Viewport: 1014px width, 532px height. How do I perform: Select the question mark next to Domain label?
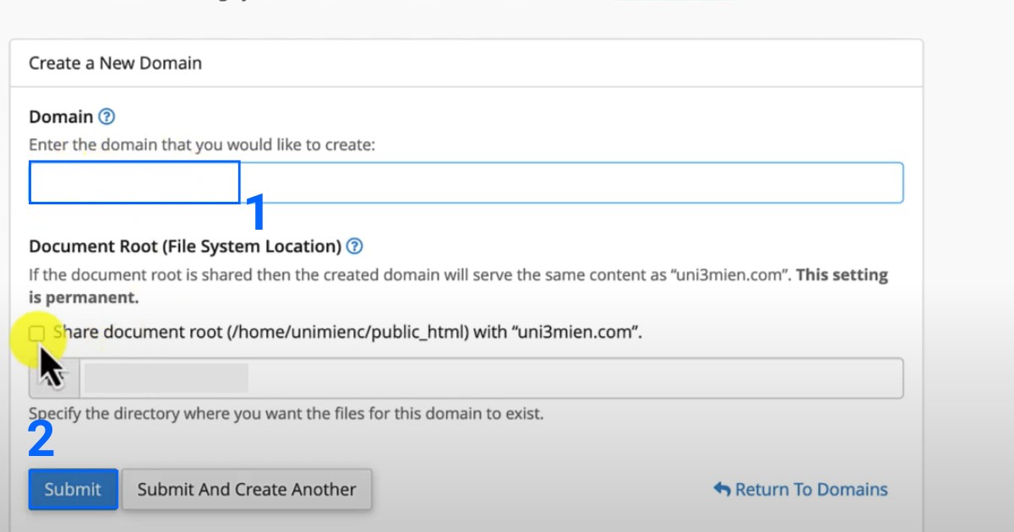[x=106, y=117]
